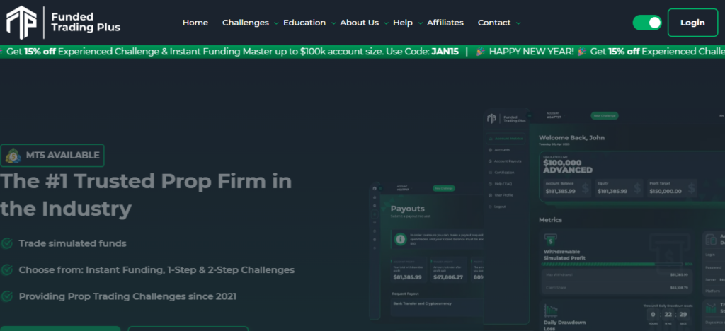Click New Challenge button in Welcome Back dashboard

click(x=605, y=116)
